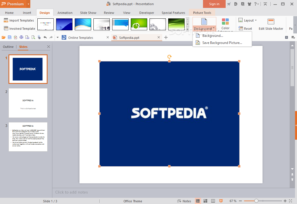Click the Import Templates icon
The image size is (297, 204).
(x=6, y=20)
